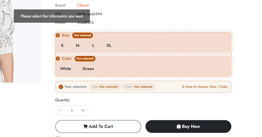Click the model313 value text
The height and width of the screenshot is (137, 262).
pyautogui.click(x=85, y=22)
